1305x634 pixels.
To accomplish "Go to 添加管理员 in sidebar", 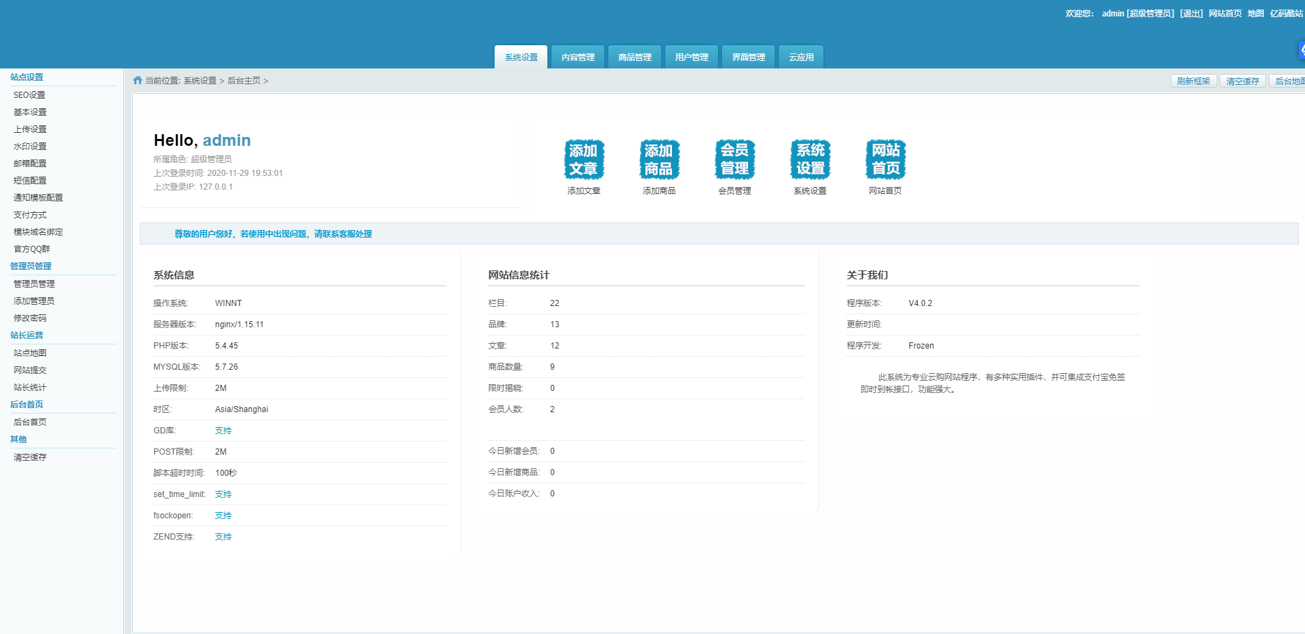I will click(34, 301).
